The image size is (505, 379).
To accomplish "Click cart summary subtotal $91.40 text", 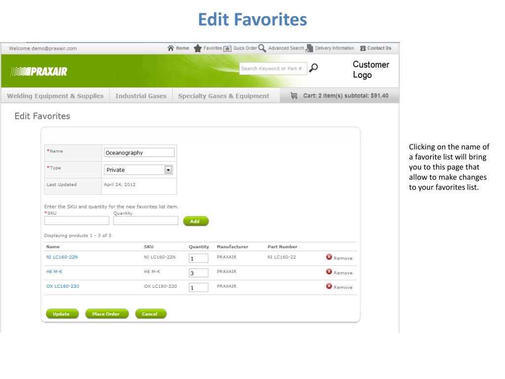I will (346, 95).
